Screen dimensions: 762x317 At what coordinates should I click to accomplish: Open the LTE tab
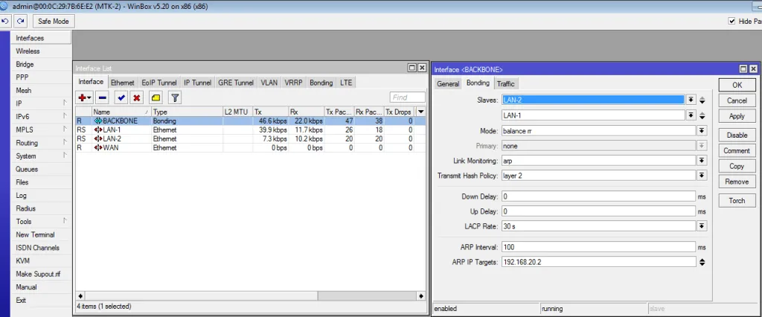346,83
